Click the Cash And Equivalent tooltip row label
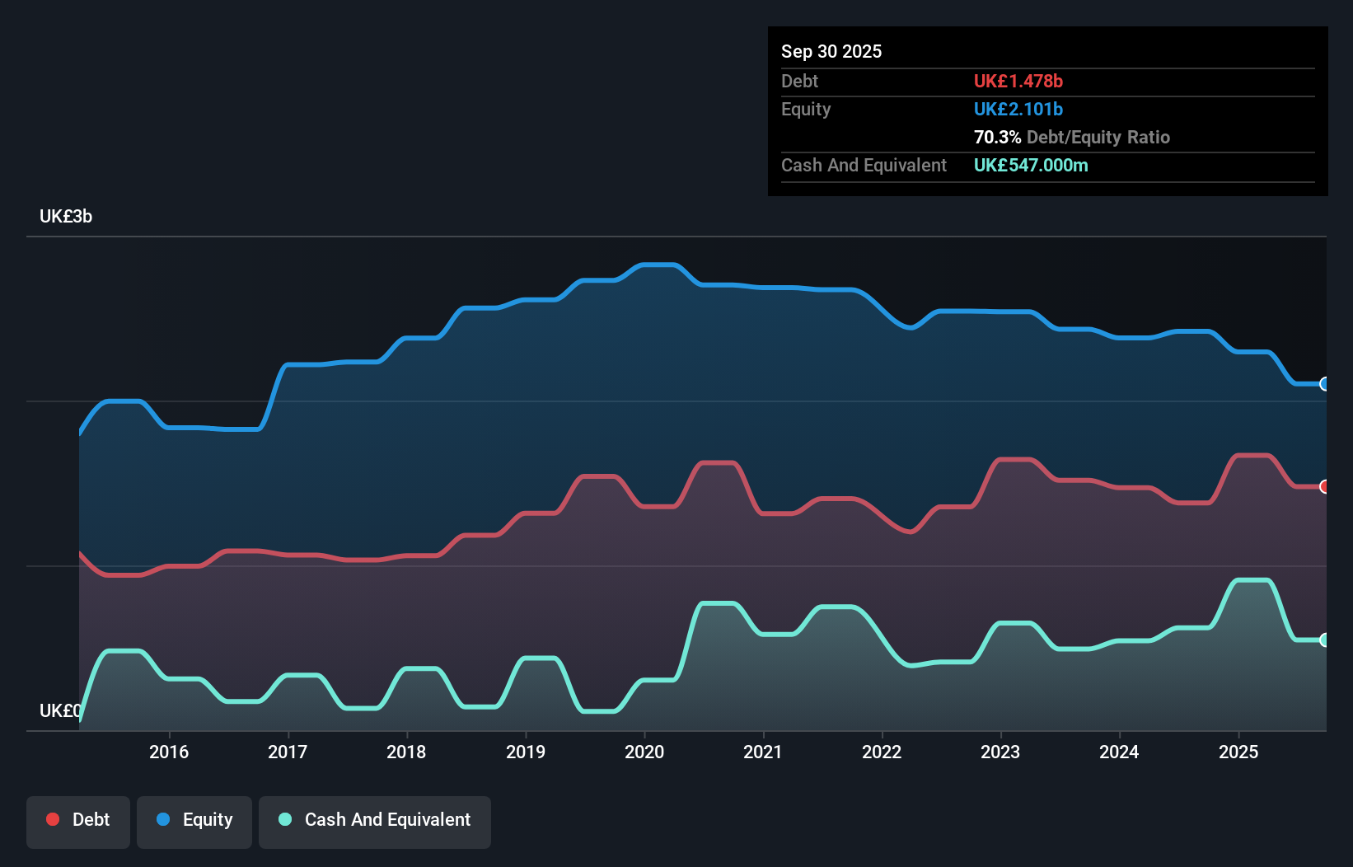 click(864, 165)
